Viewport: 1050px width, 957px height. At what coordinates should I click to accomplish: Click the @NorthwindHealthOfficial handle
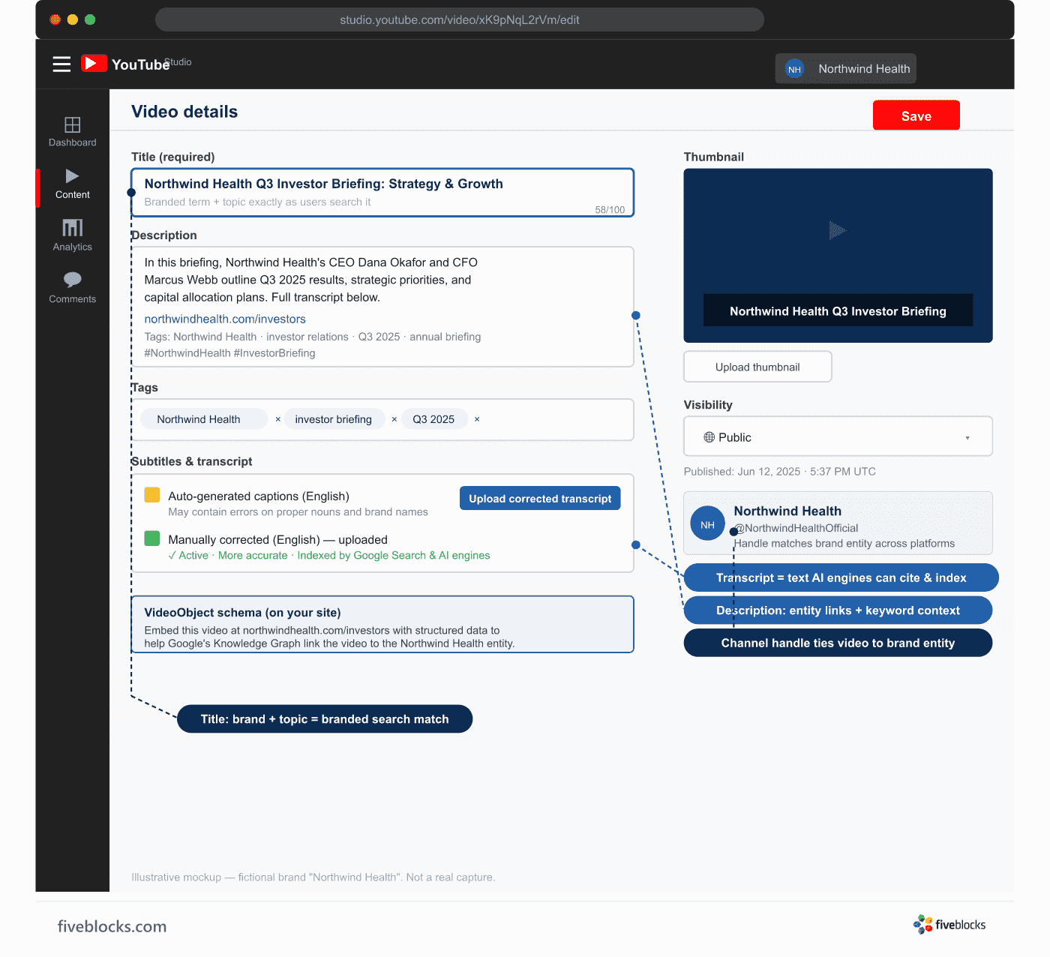796,528
